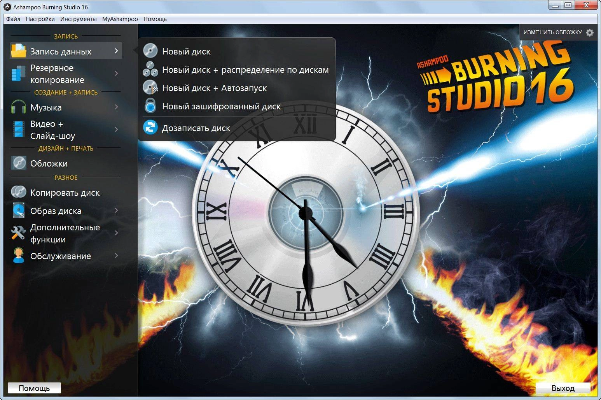The width and height of the screenshot is (601, 400).
Task: Click the Копировать диск double-disc icon
Action: (x=18, y=192)
